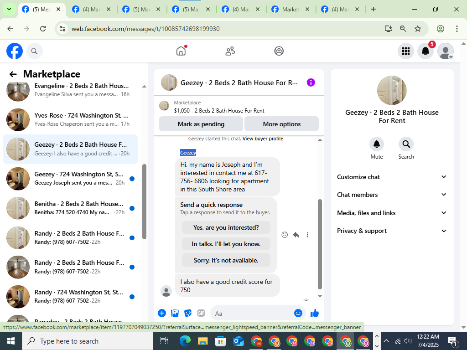467x350 pixels.
Task: Open more actions plus icon in composer
Action: [x=162, y=313]
